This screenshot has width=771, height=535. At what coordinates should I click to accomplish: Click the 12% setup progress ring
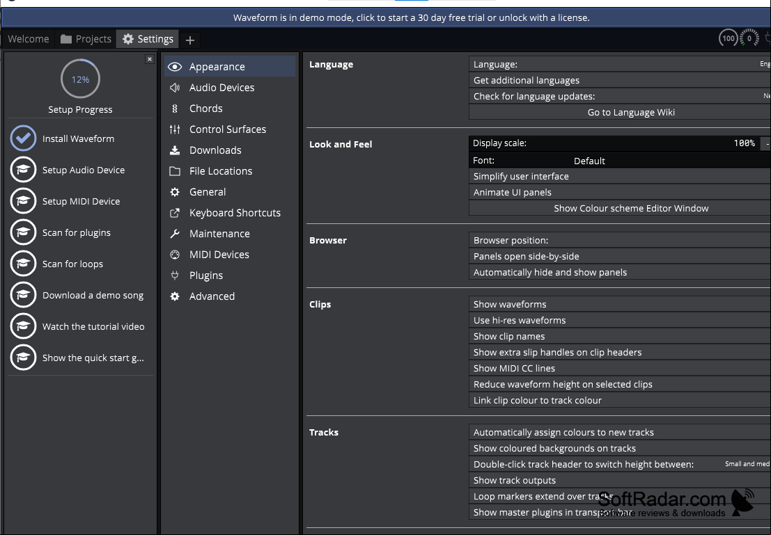(x=80, y=79)
